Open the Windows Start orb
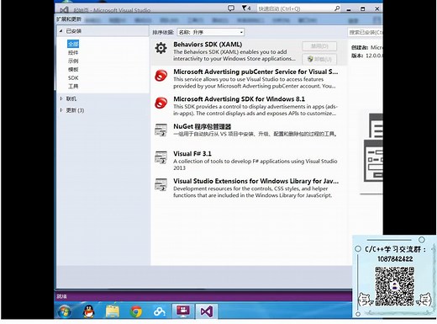 (x=65, y=311)
